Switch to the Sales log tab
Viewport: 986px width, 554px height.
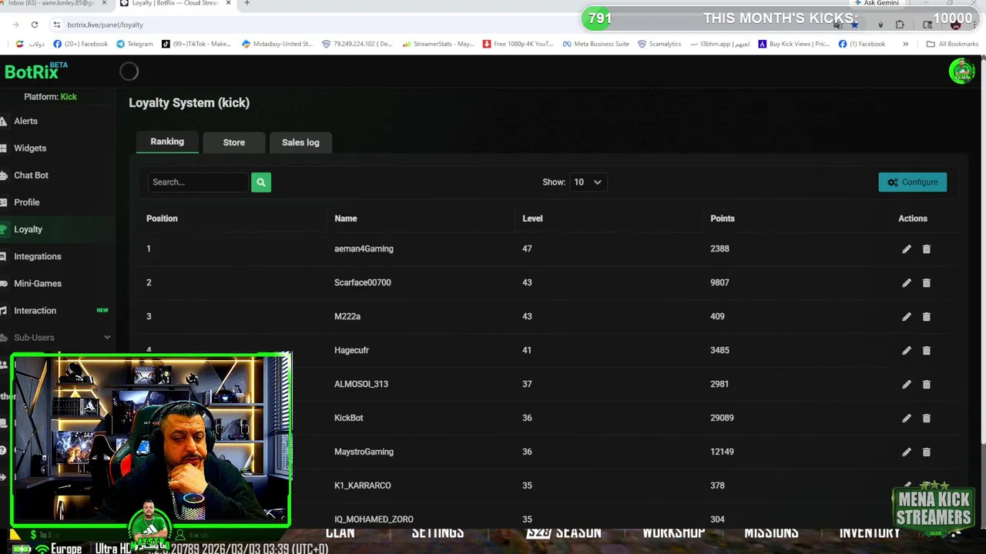click(x=300, y=142)
